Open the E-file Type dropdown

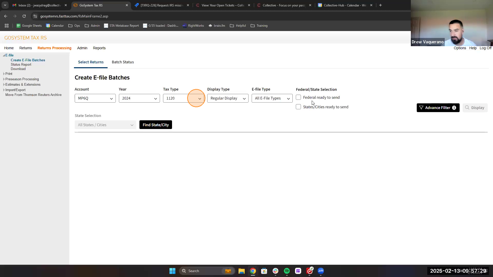point(272,98)
